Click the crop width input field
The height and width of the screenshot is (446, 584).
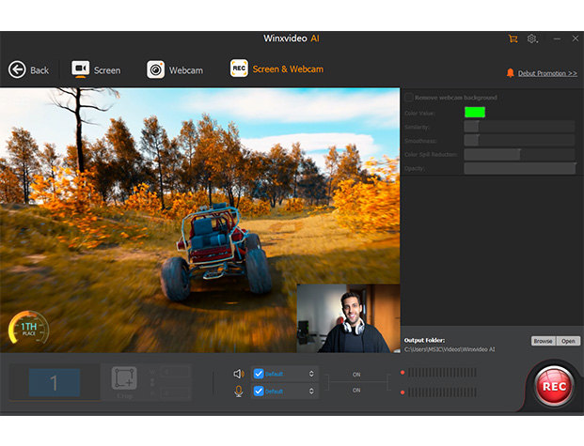pyautogui.click(x=175, y=372)
